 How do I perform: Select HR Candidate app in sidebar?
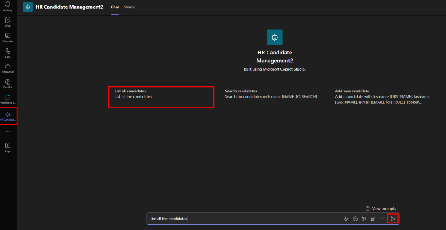point(8,115)
